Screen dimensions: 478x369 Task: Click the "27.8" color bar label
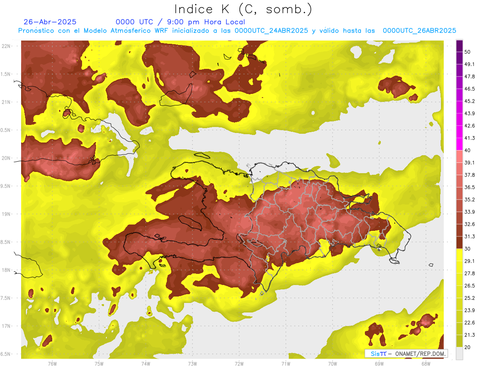tap(470, 273)
